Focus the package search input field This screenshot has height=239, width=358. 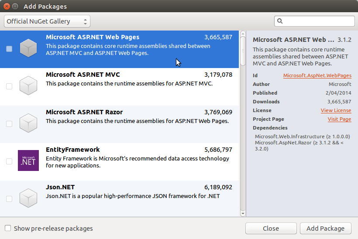tap(314, 21)
